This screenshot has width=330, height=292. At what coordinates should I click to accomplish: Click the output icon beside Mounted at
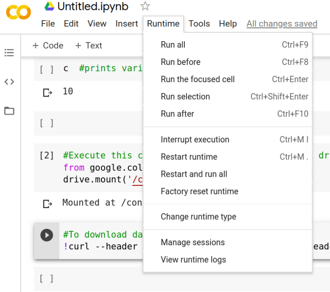[47, 204]
